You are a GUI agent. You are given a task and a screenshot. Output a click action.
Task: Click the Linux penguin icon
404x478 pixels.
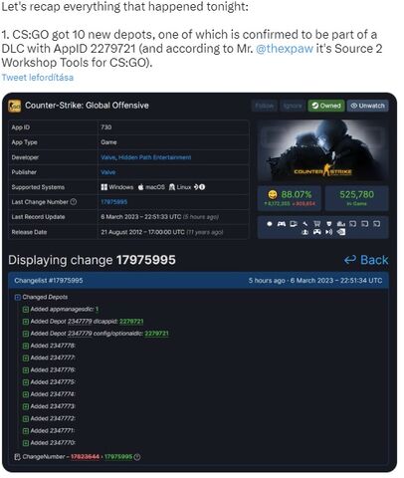(172, 187)
